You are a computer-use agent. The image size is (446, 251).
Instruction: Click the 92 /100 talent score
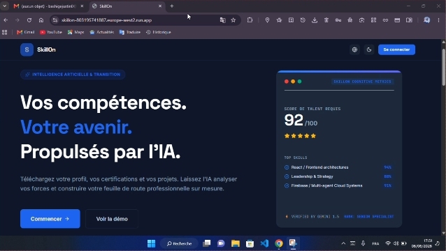pos(301,121)
